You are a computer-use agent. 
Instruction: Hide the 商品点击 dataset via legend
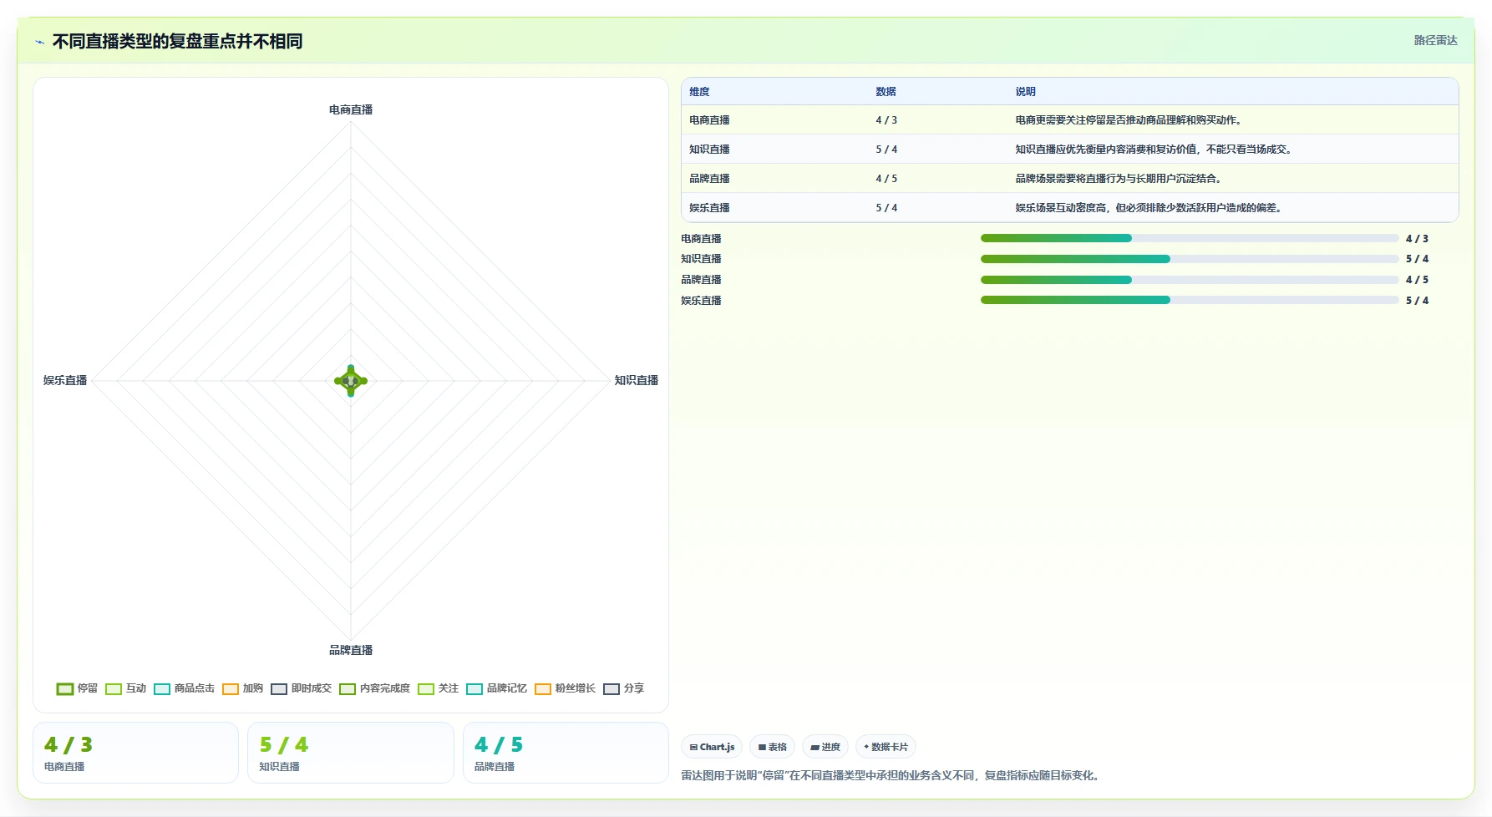pos(184,688)
